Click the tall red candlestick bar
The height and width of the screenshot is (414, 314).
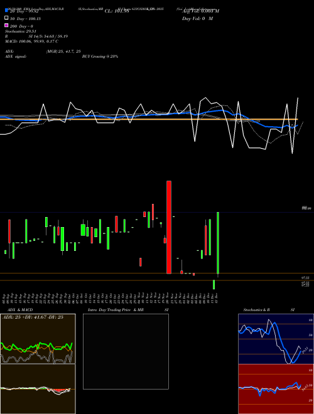pos(169,227)
